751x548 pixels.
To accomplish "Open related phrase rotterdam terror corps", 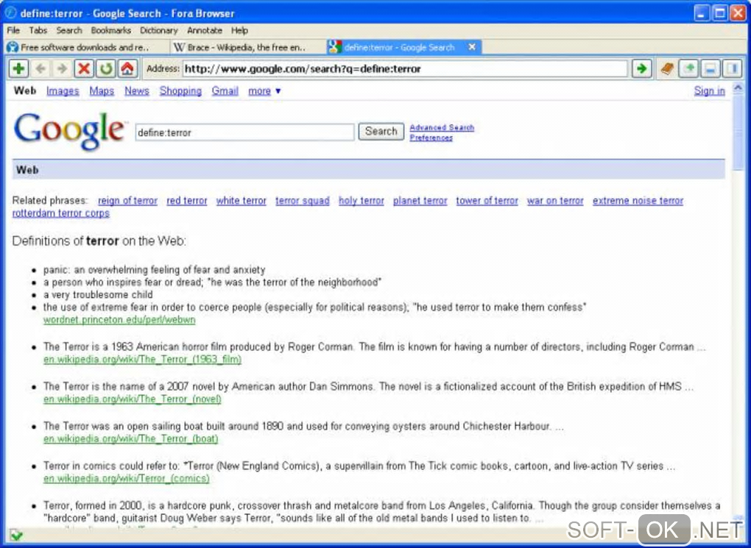I will coord(61,213).
